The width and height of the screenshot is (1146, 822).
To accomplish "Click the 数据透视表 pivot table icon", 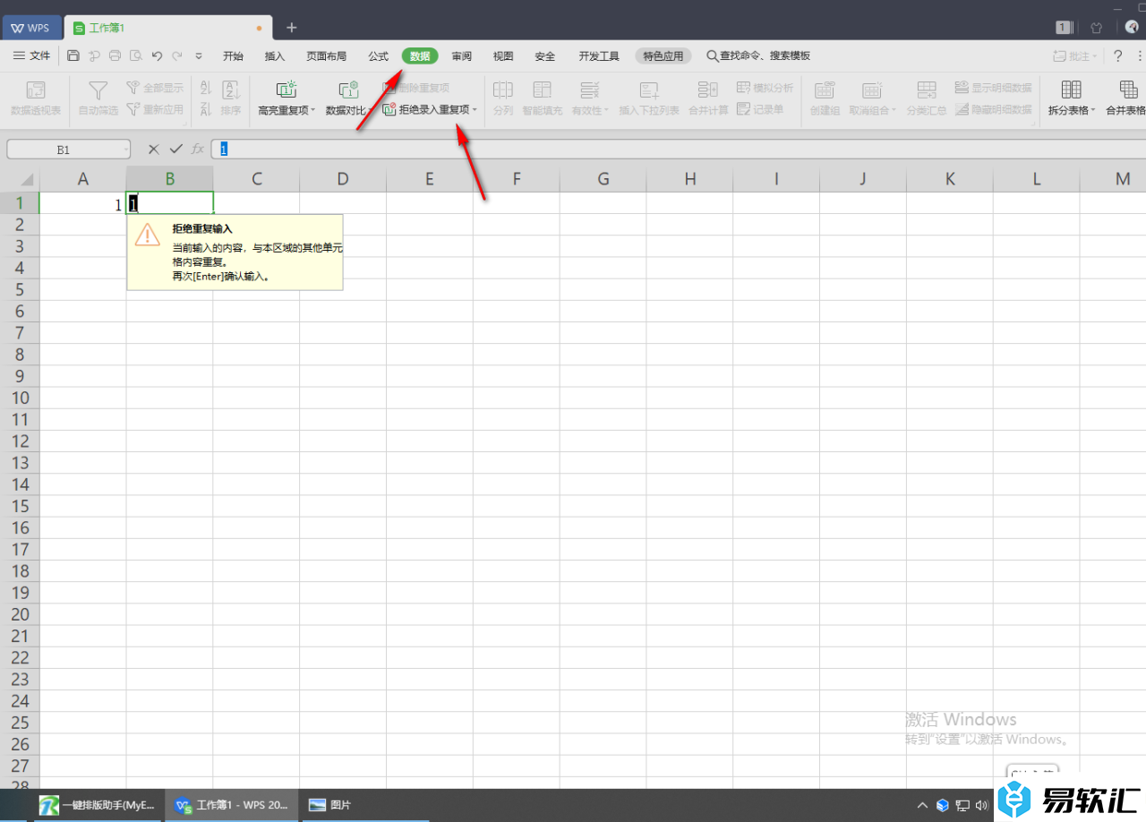I will point(36,90).
